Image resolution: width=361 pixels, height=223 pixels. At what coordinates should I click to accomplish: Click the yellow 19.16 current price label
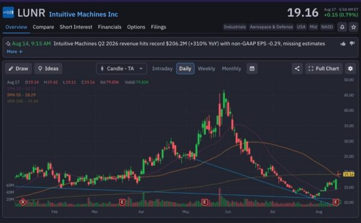(x=348, y=174)
